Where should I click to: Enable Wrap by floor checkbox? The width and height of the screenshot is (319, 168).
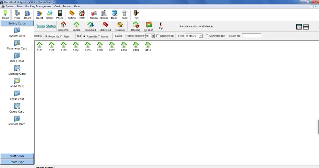point(158,36)
